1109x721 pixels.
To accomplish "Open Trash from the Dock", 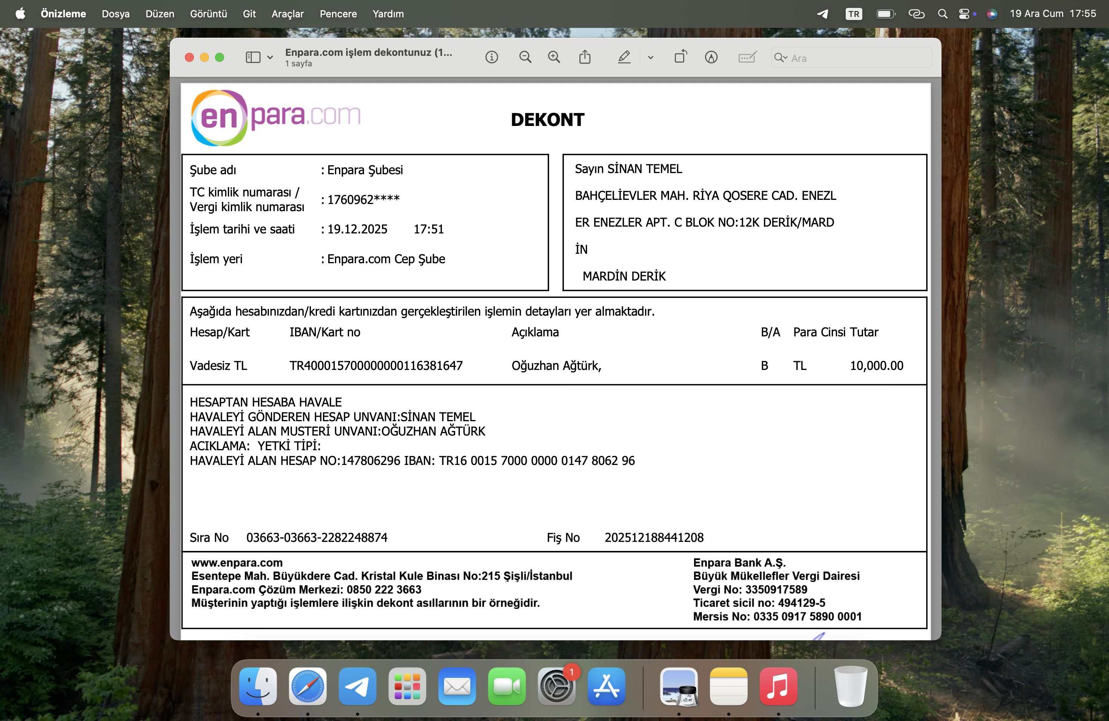I will pyautogui.click(x=851, y=686).
